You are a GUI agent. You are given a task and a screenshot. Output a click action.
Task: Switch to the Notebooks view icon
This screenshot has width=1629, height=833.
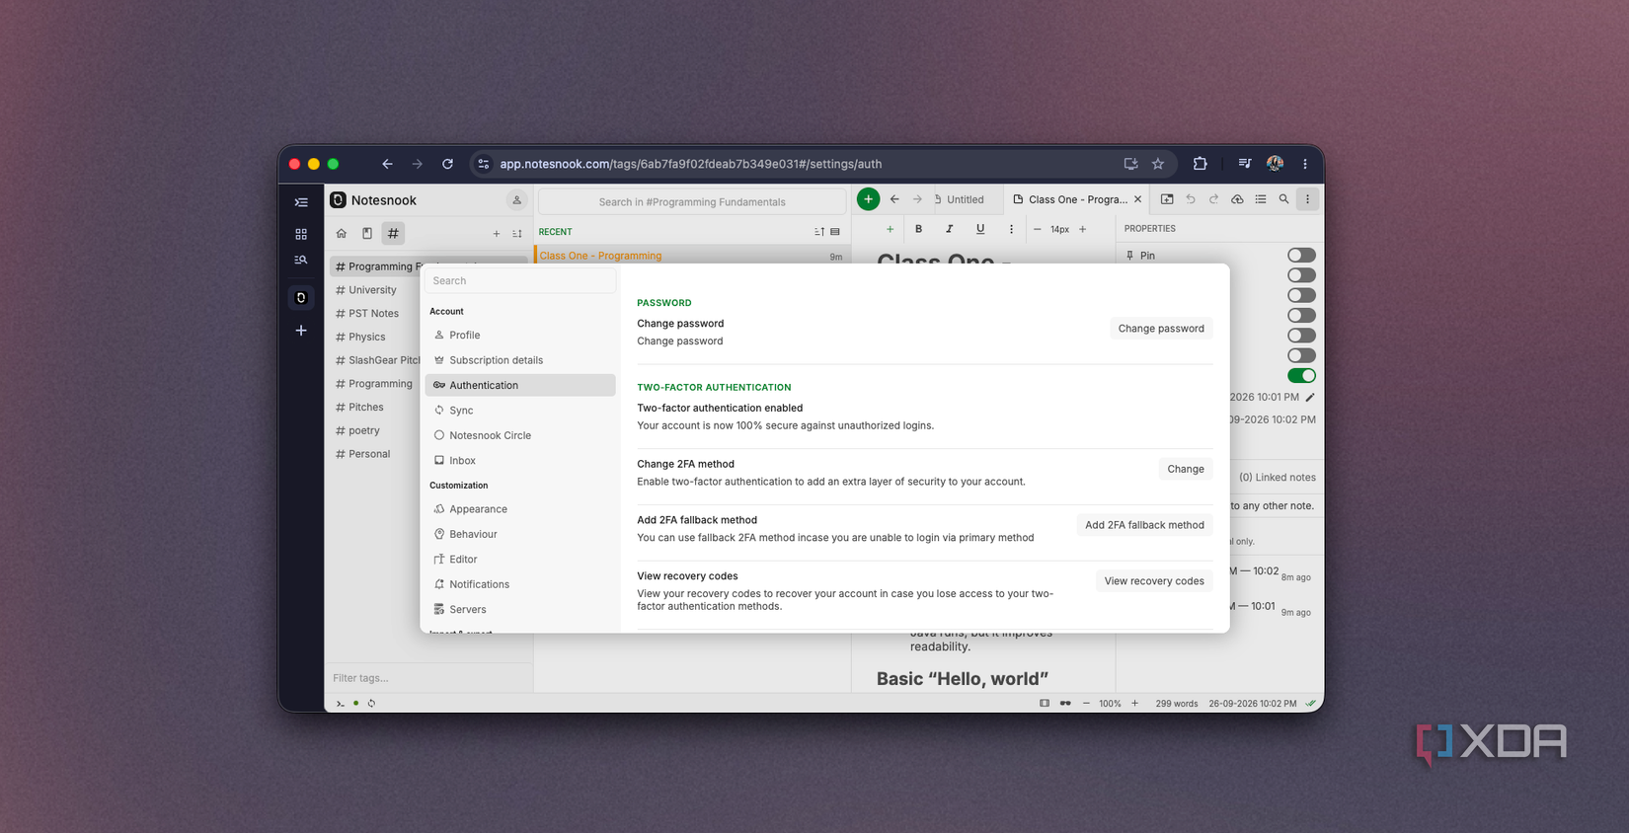click(367, 234)
